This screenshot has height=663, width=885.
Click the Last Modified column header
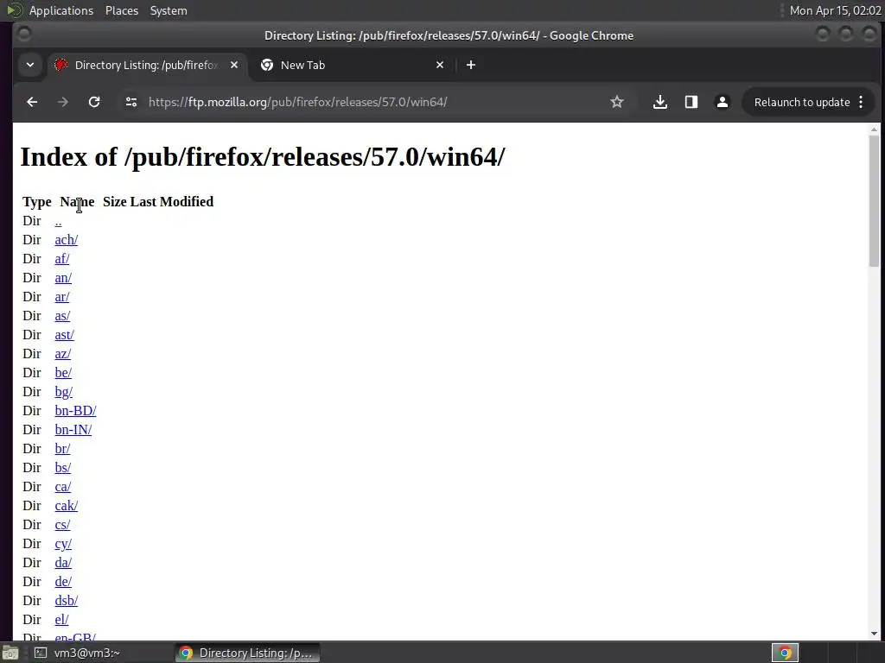172,202
